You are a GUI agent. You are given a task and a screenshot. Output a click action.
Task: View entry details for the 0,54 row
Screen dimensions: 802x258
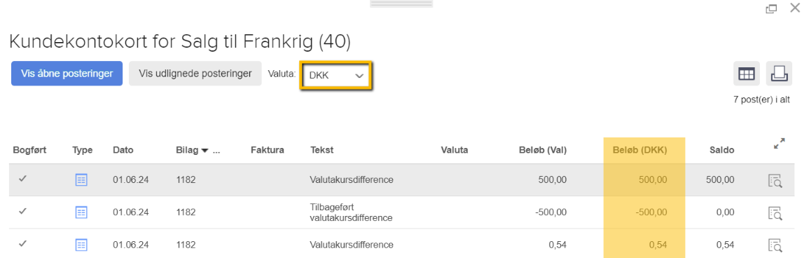[x=775, y=245]
